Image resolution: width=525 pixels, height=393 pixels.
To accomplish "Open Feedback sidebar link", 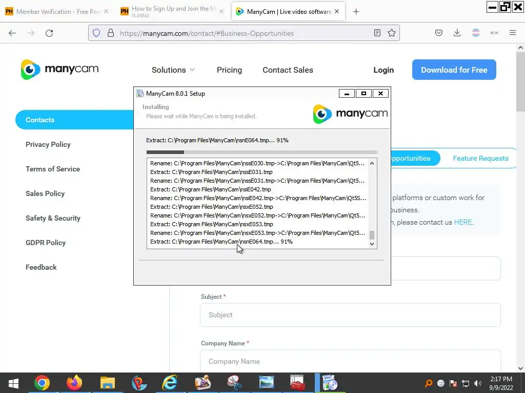I will point(41,267).
